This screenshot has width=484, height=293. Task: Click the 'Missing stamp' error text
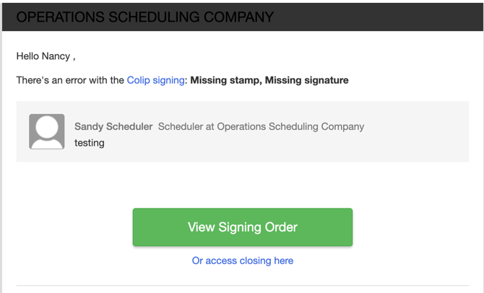coord(224,80)
